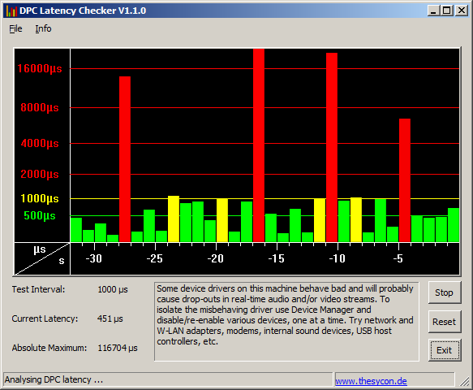Viewport: 473px width, 390px height.
Task: Close the DPC Latency Checker window
Action: point(462,11)
